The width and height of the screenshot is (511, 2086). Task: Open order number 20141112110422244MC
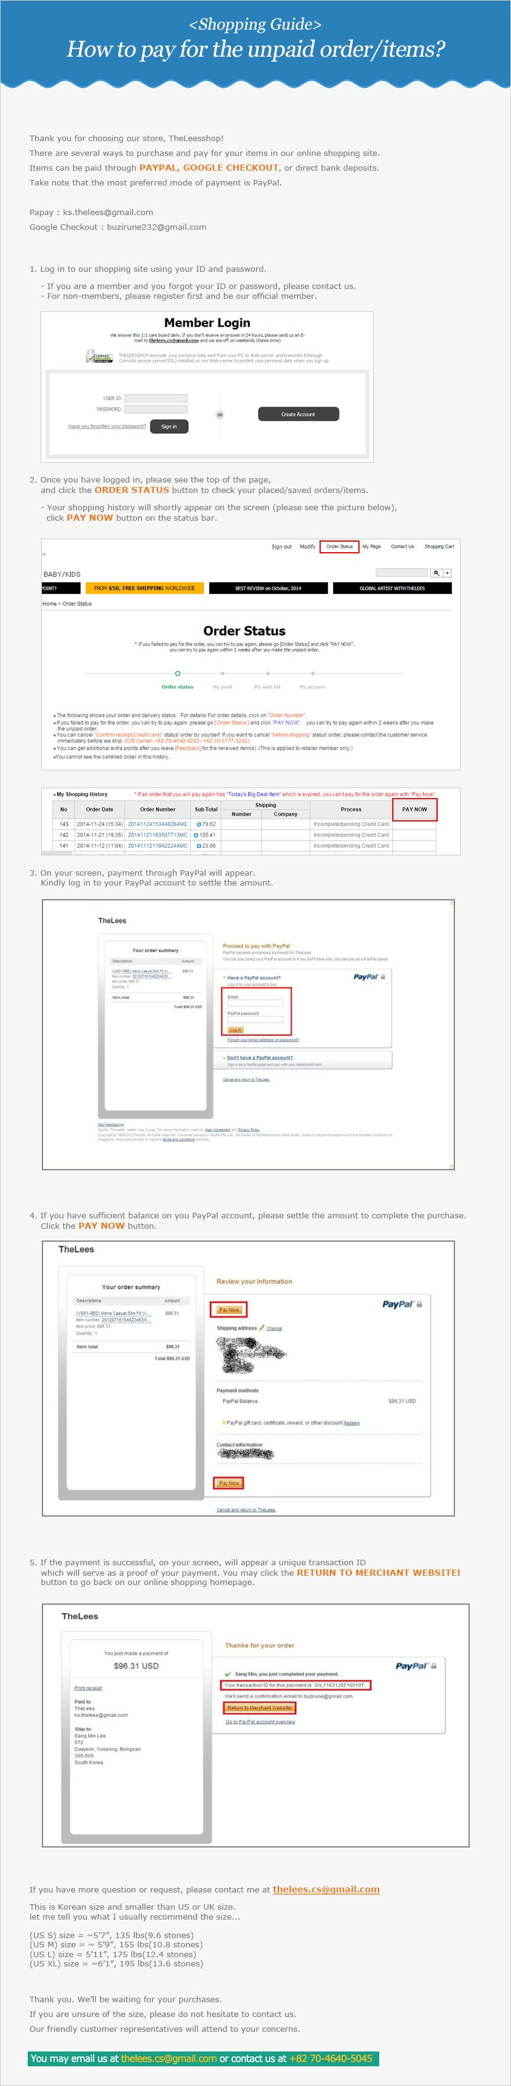coord(158,845)
